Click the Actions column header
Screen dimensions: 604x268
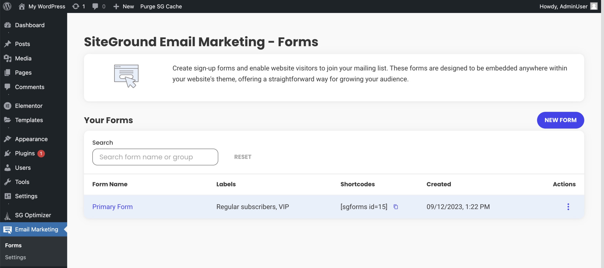point(564,184)
